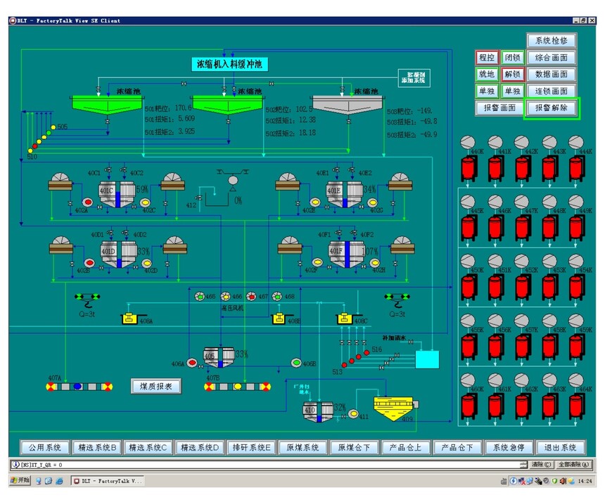
Task: Click fan 467 with red center
Action: 251,296
